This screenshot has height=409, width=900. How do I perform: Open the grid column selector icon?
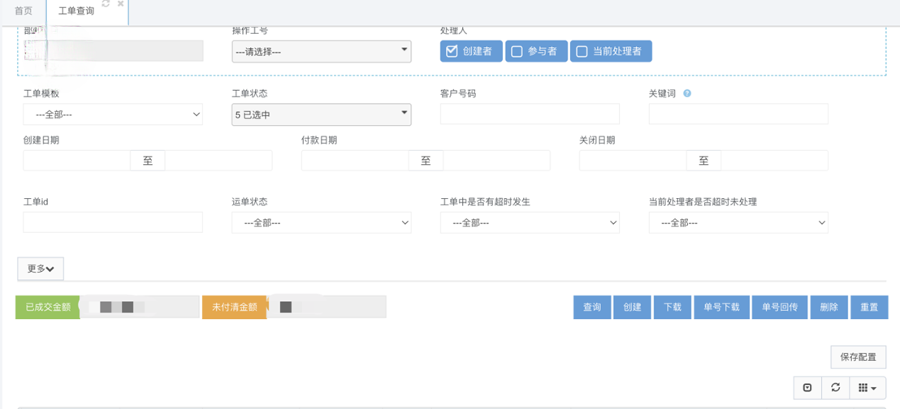(x=867, y=388)
